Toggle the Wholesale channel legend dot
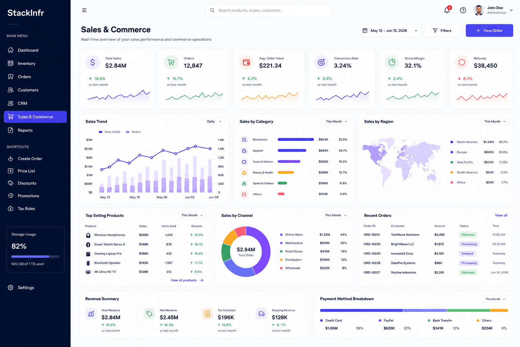This screenshot has width=520, height=347. (x=281, y=268)
